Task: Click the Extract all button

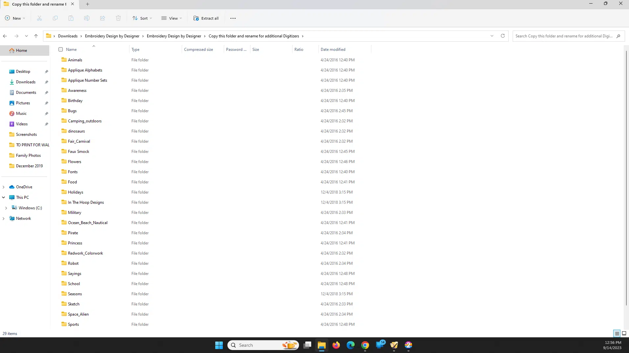Action: point(206,18)
